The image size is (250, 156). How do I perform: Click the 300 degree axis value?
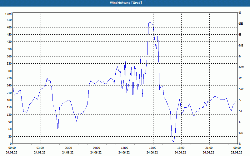[10, 71]
